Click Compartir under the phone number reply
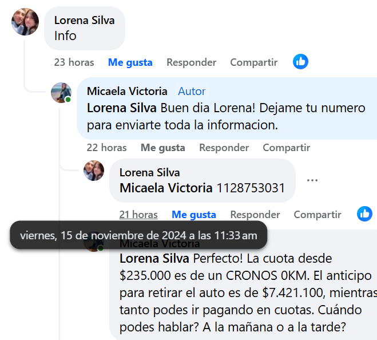 click(317, 215)
